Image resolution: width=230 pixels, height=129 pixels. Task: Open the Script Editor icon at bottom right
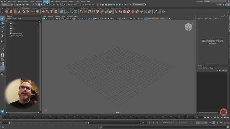(228, 127)
